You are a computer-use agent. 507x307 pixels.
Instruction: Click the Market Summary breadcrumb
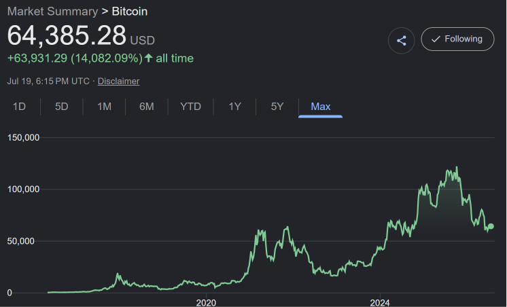click(53, 12)
